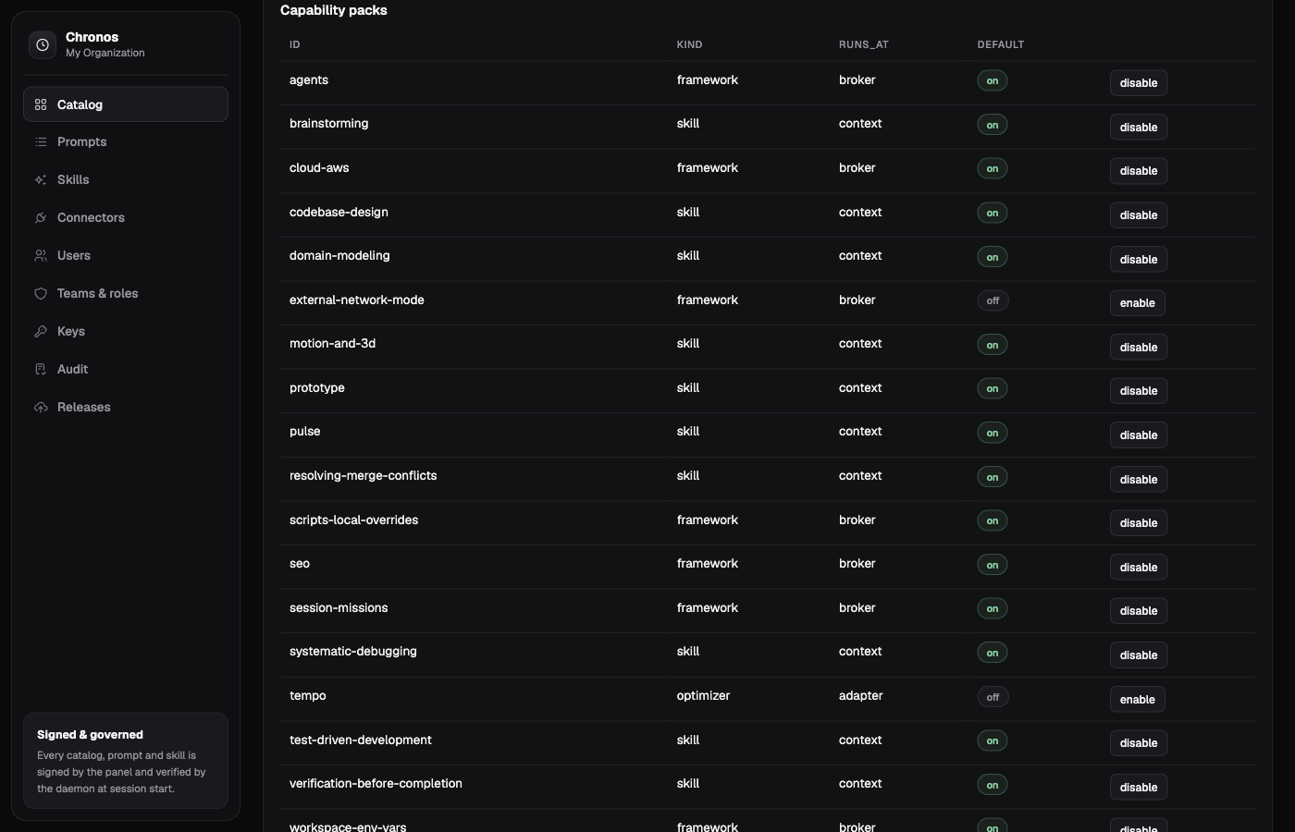
Task: Click the Connectors plug icon
Action: pyautogui.click(x=41, y=217)
